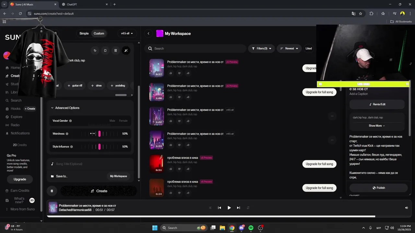Select Female vocal gender
This screenshot has height=233, width=415.
tap(123, 121)
